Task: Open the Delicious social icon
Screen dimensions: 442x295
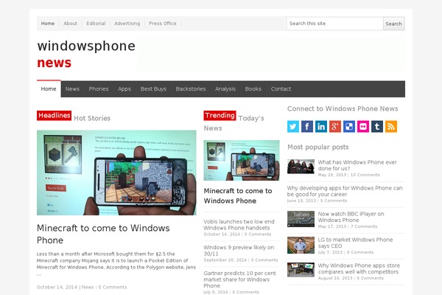Action: point(349,126)
